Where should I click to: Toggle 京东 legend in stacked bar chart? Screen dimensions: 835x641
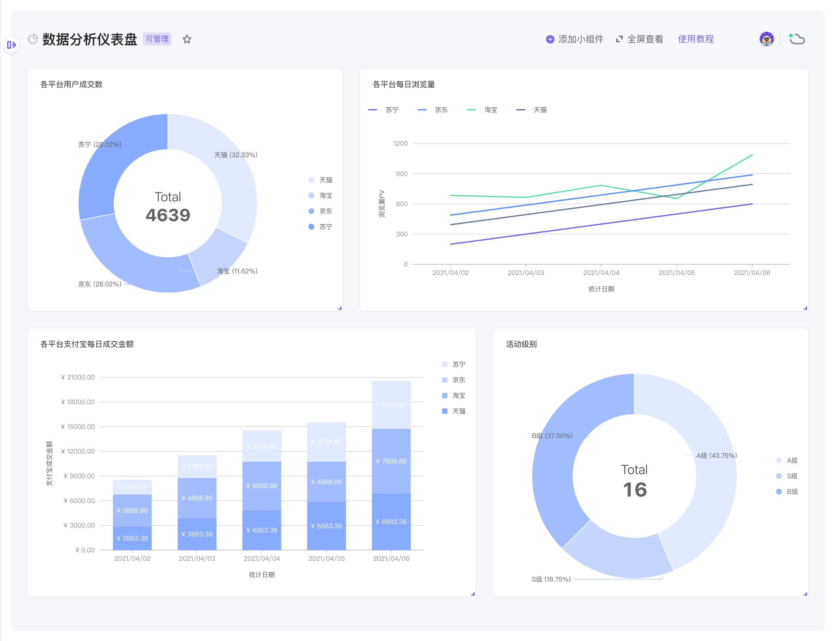[458, 380]
